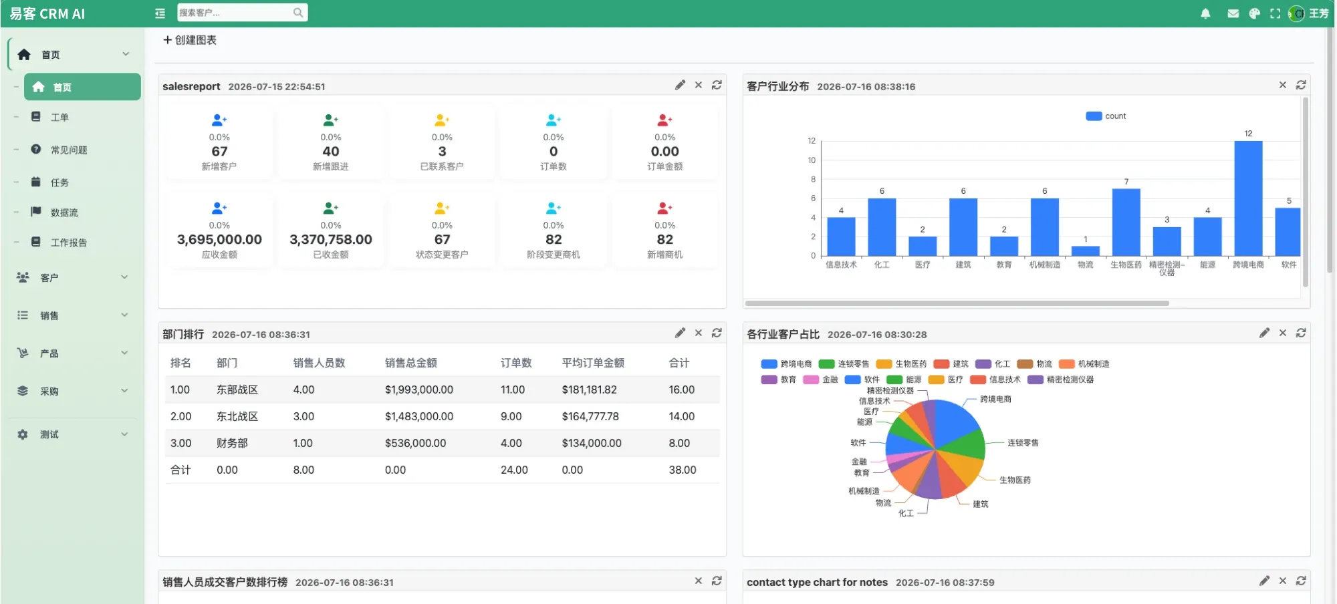Click the page vertical scrollbar

pos(1330,150)
